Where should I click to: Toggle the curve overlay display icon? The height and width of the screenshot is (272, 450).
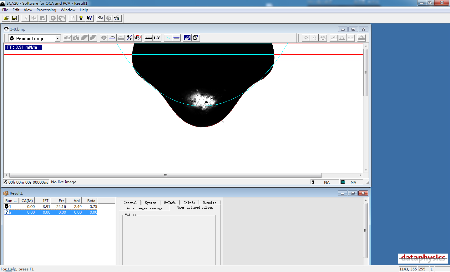point(168,38)
